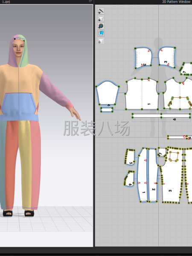Select the left hood pattern piece
192x256 pixels.
coord(143,58)
